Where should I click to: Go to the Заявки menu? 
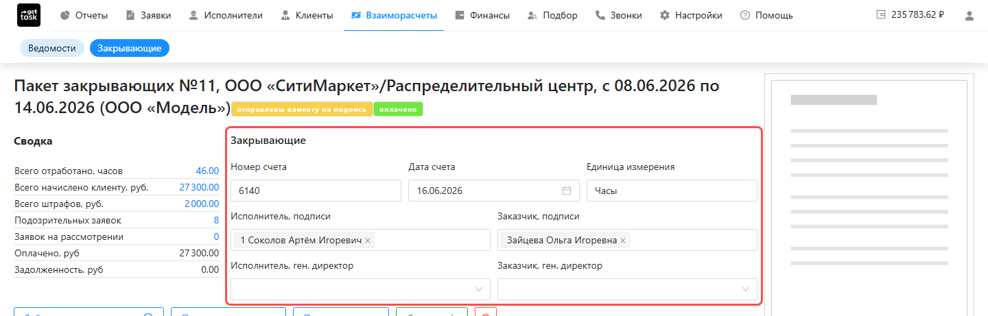[148, 15]
